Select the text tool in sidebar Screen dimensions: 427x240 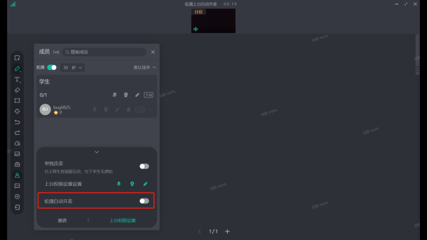click(17, 79)
